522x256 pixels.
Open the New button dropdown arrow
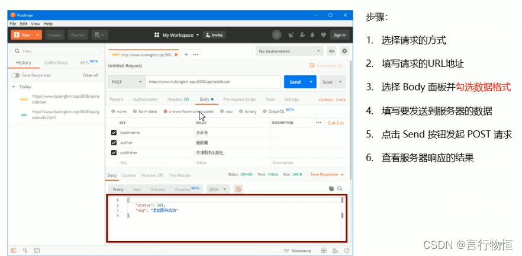point(38,35)
